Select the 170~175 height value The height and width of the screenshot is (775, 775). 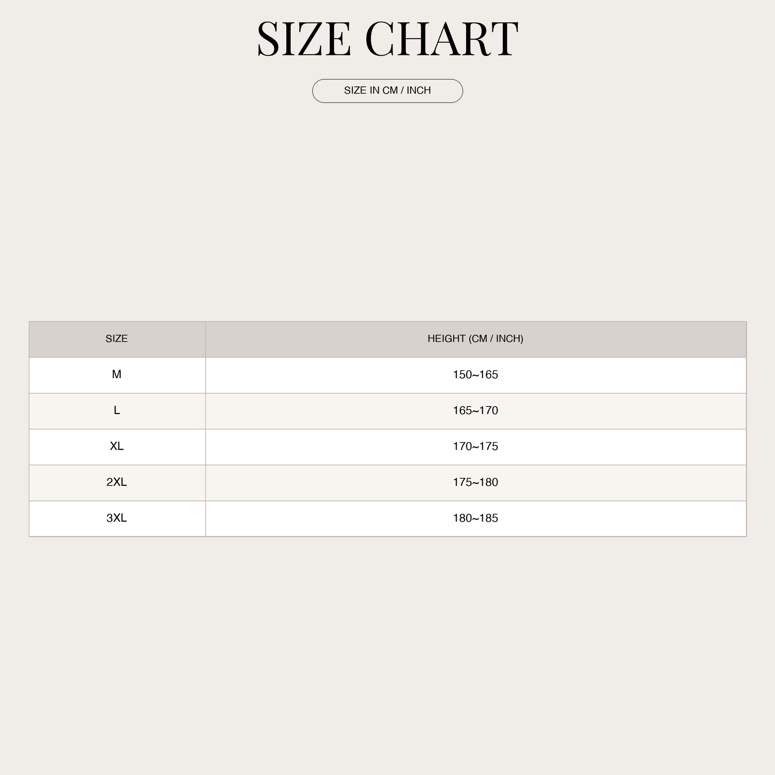476,447
